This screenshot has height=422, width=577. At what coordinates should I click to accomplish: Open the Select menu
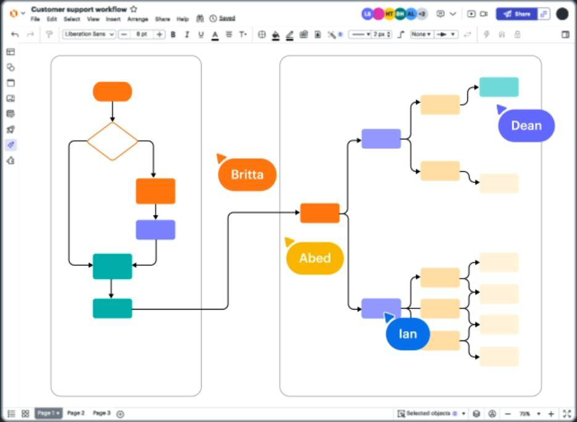coord(72,19)
